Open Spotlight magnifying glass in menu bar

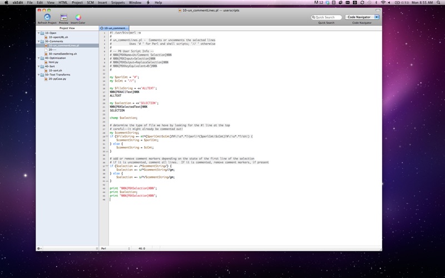(x=439, y=3)
